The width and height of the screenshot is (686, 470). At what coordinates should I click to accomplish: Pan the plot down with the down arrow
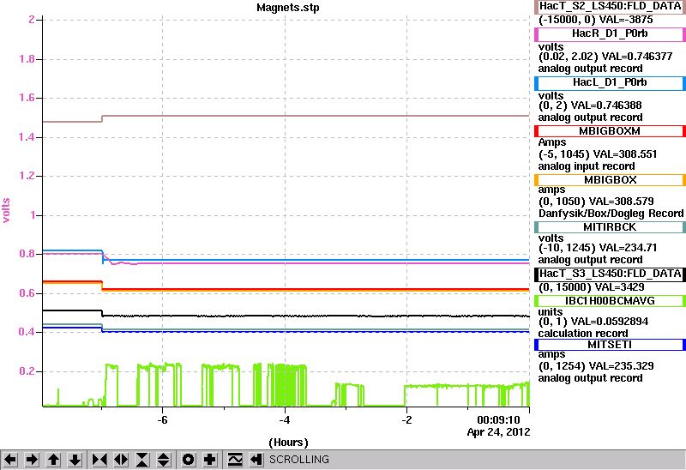point(75,460)
